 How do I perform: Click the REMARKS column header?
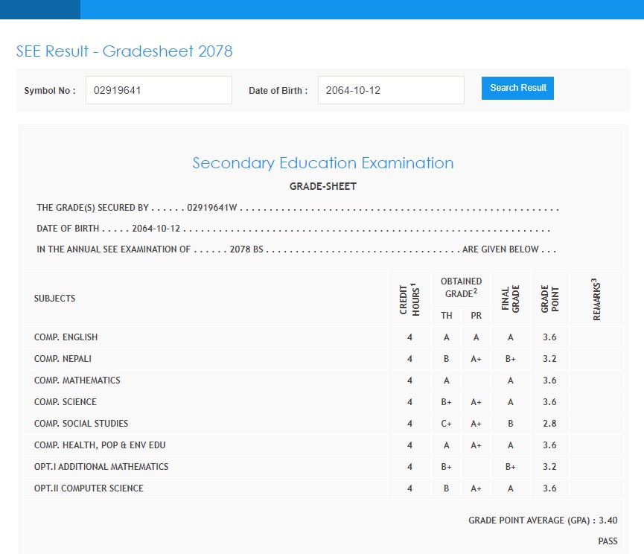click(596, 299)
